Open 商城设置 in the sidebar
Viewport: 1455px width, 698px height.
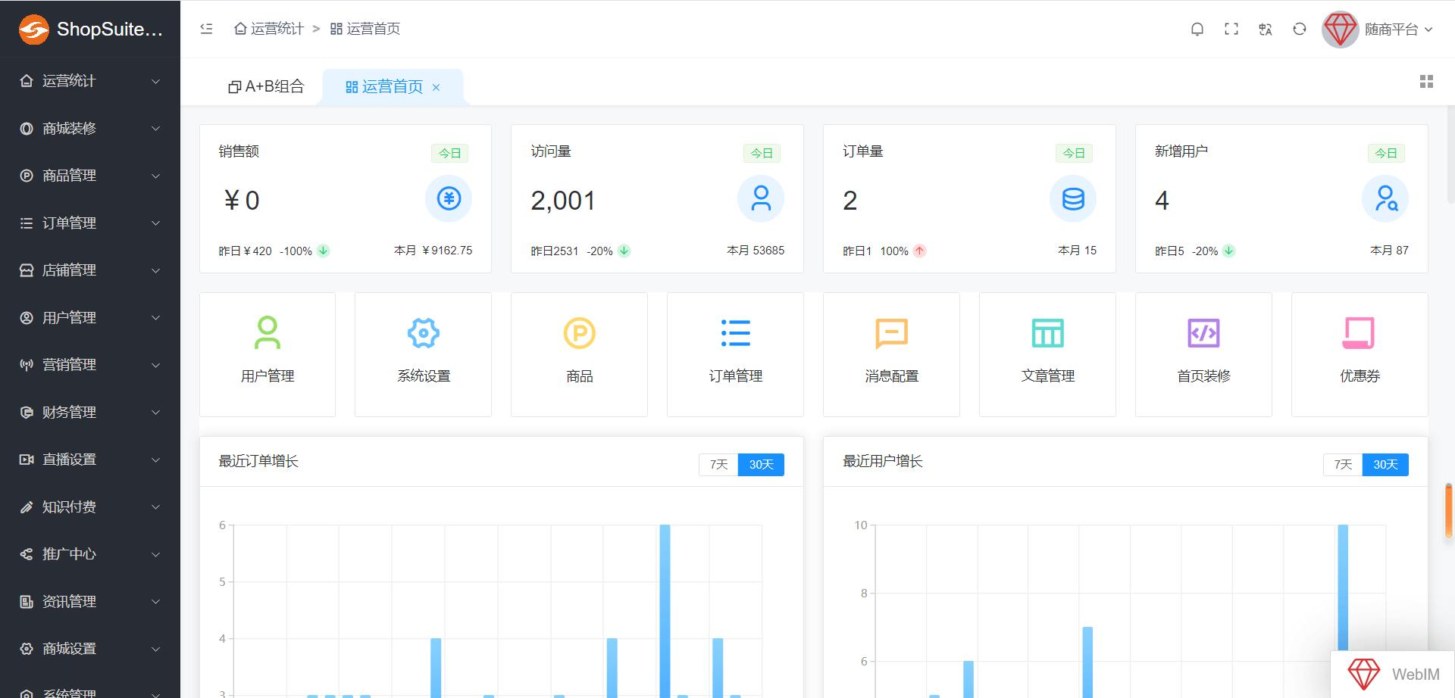[90, 649]
